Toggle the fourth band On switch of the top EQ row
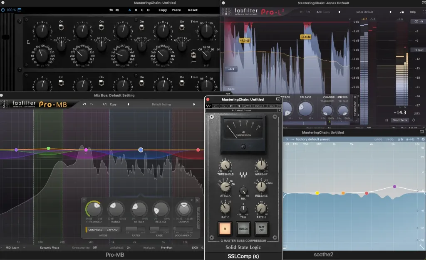 coord(182,27)
